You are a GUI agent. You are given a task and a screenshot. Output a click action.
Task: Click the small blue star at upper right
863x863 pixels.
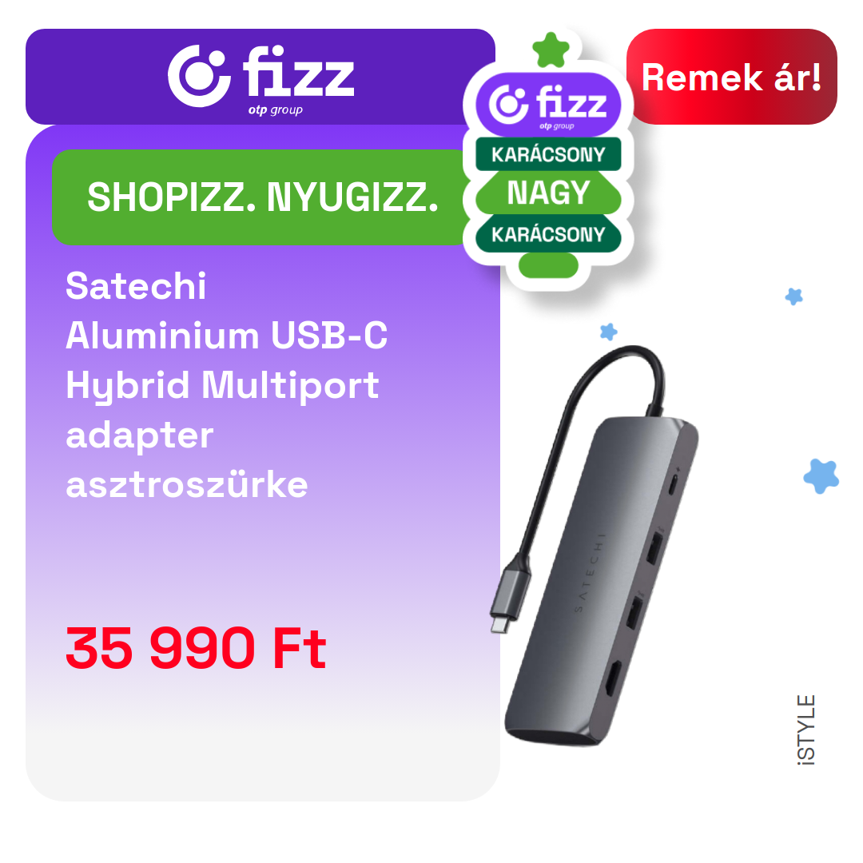coord(793,296)
